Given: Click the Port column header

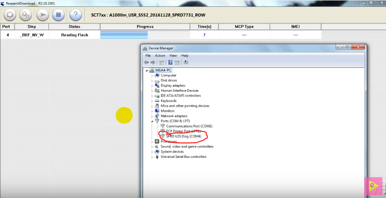Looking at the screenshot, I should pos(7,27).
